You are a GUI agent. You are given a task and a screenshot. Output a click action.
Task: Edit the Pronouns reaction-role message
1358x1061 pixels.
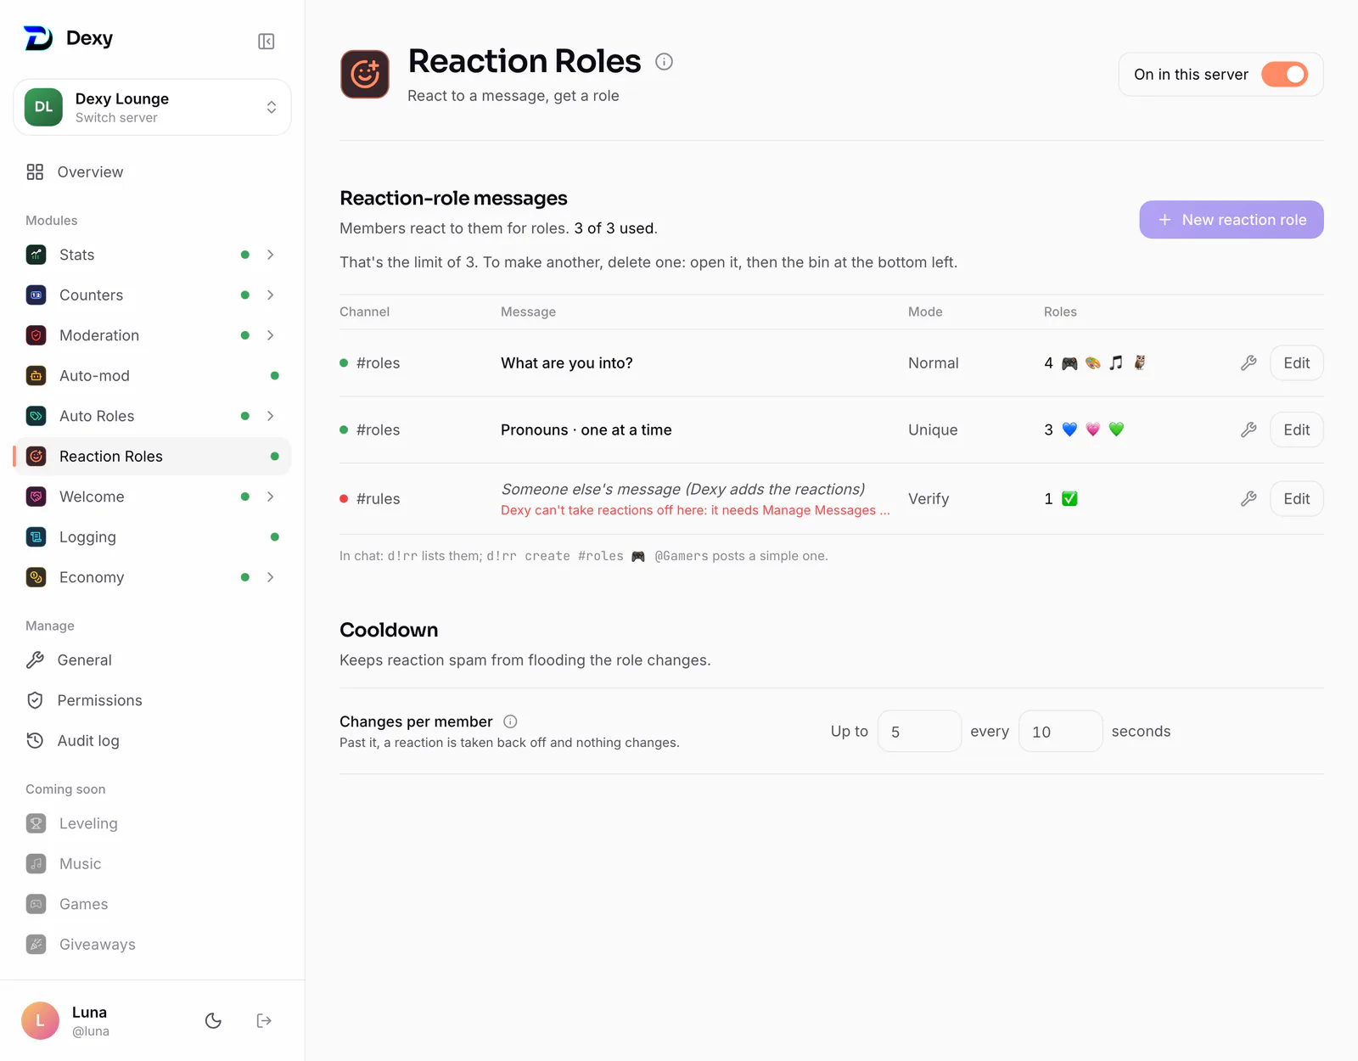tap(1296, 429)
